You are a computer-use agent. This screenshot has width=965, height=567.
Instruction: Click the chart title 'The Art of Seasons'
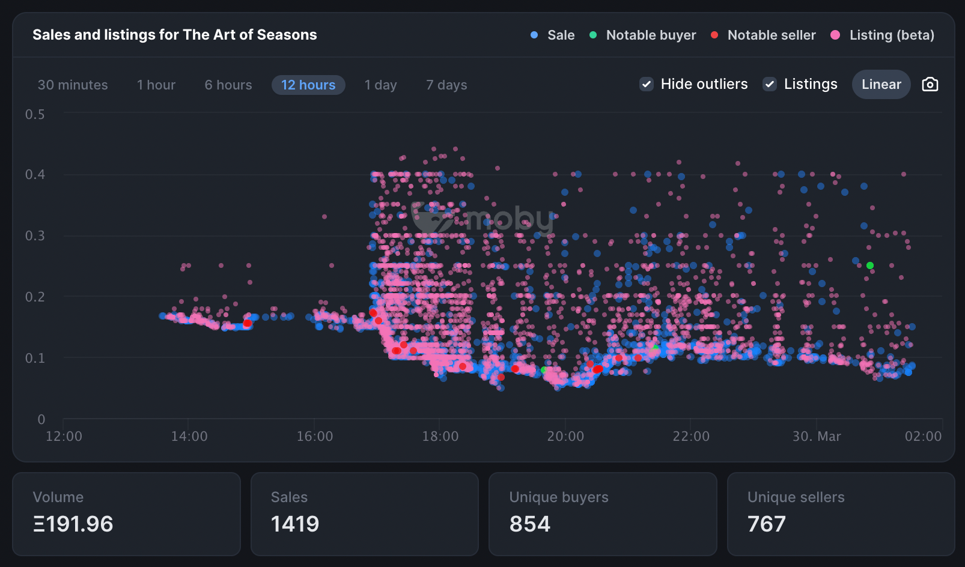[250, 35]
